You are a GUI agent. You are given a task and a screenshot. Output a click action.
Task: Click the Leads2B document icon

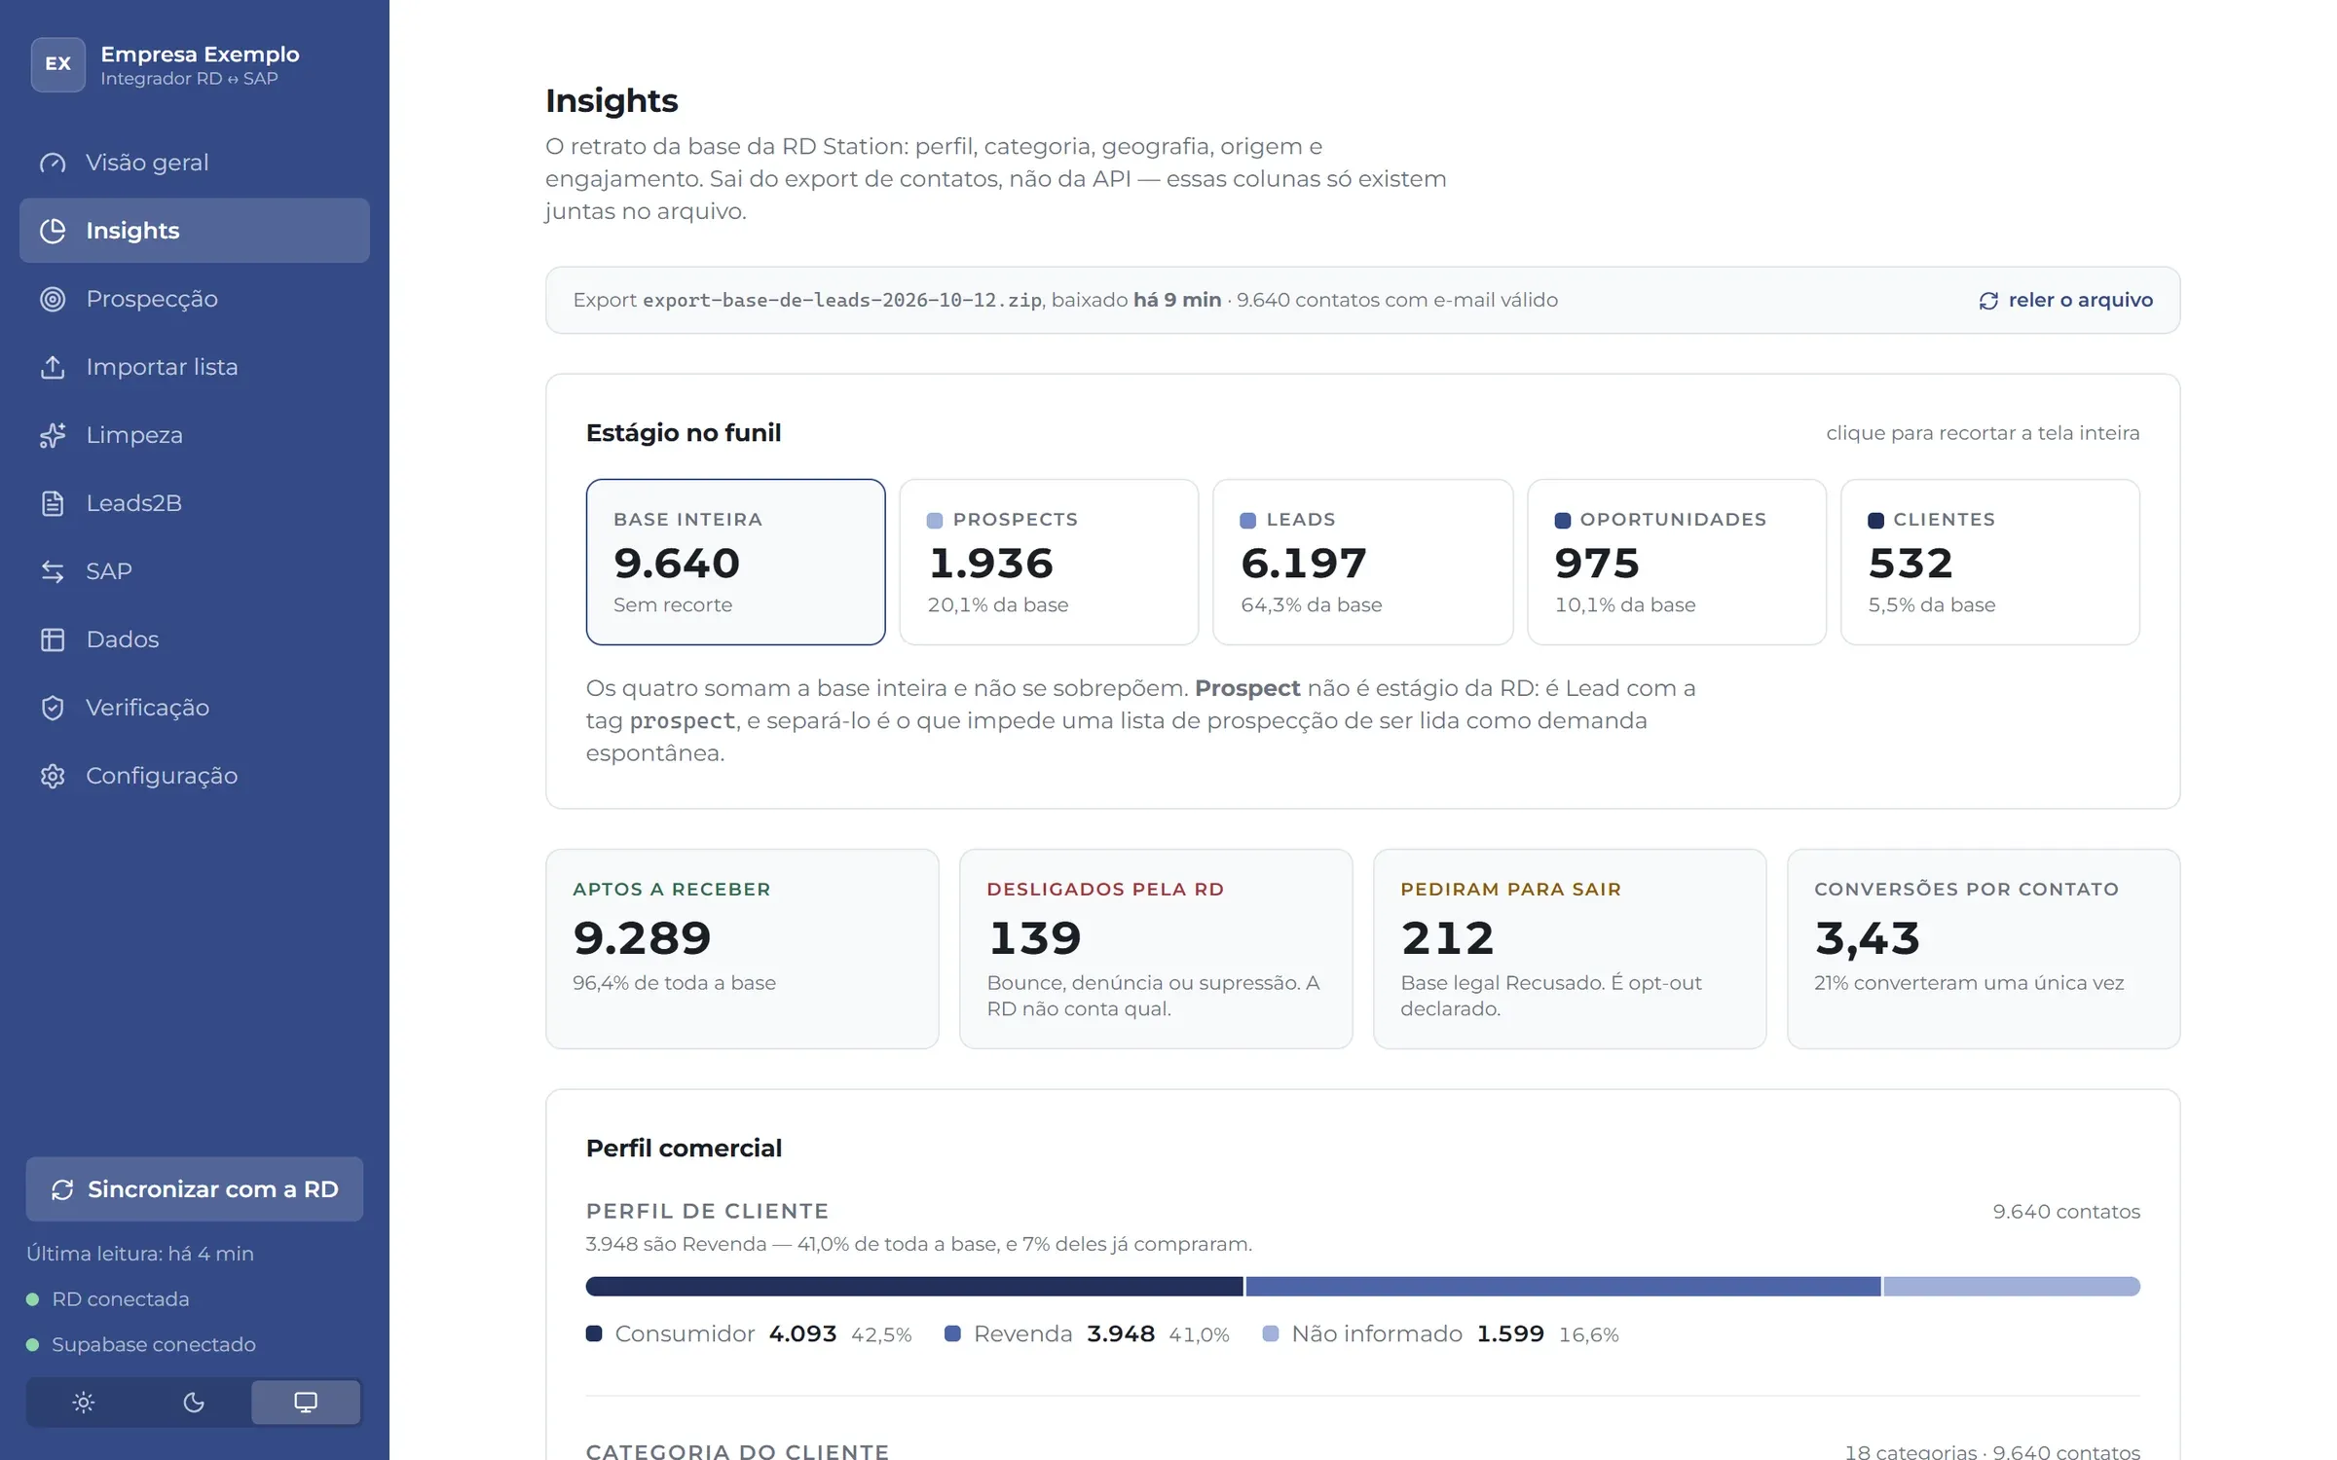[53, 503]
